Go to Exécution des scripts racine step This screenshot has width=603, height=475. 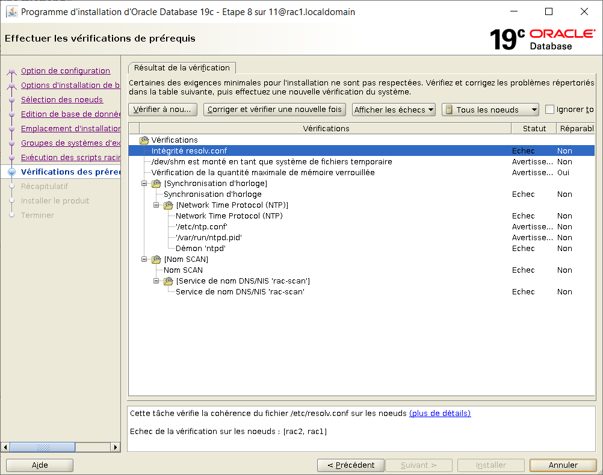(70, 157)
